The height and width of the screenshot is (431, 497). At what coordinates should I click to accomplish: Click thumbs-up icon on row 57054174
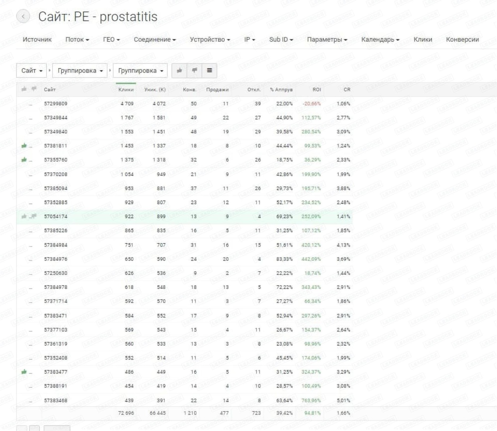point(24,216)
